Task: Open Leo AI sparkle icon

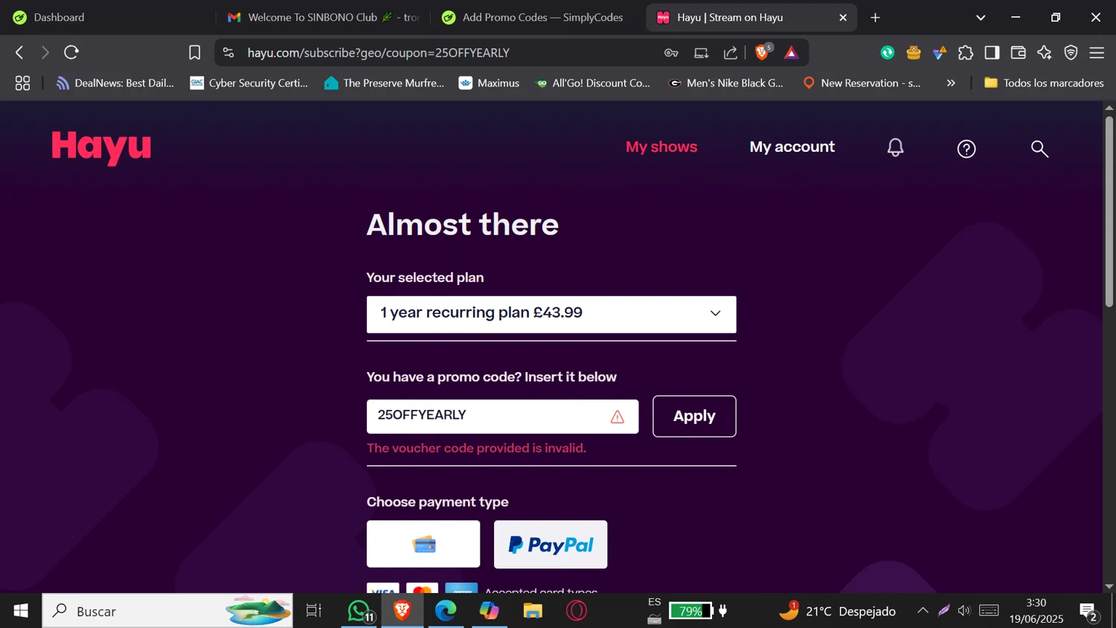Action: [x=1045, y=52]
